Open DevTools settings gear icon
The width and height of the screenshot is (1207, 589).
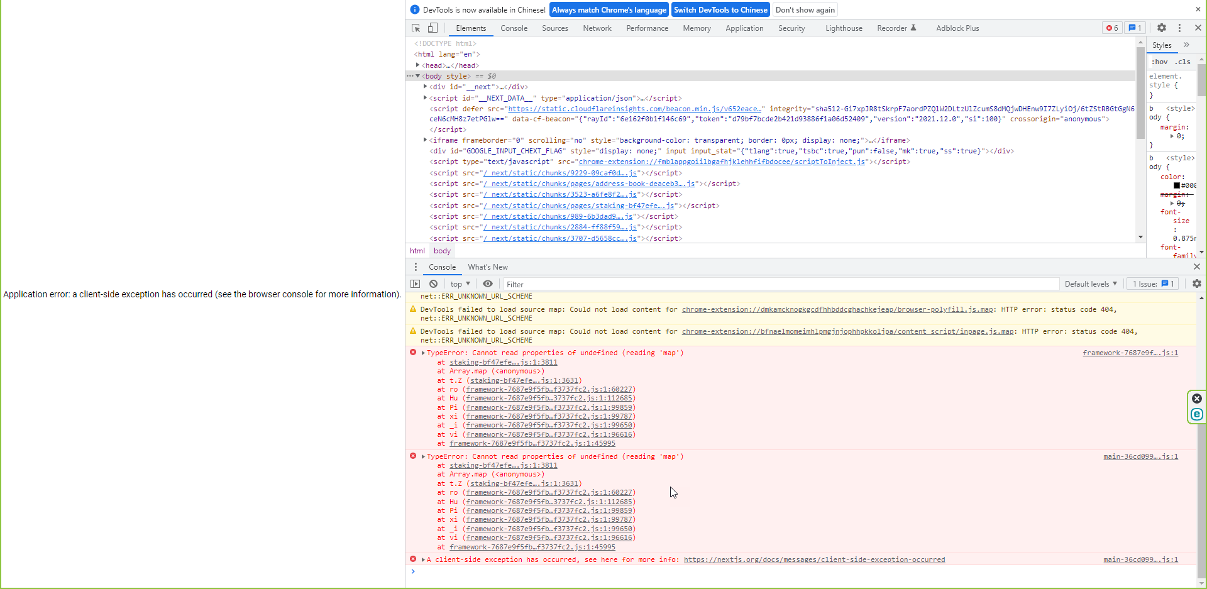1162,28
